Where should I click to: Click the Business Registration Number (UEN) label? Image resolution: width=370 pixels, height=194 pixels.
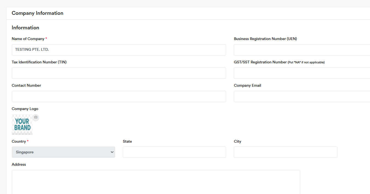pos(265,39)
